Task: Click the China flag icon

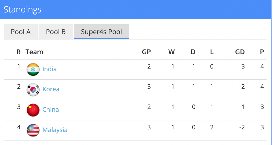Action: (33, 110)
